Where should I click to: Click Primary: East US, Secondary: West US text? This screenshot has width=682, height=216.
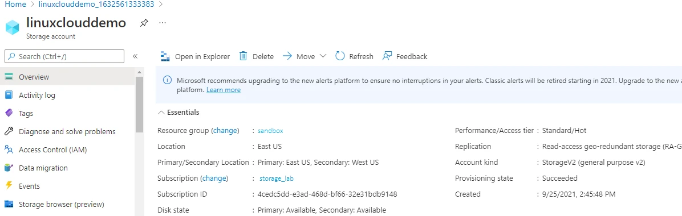tap(318, 162)
